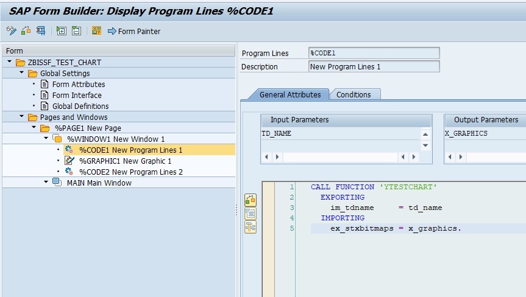Click the %PAGE1 New Page folder icon
The height and width of the screenshot is (297, 526).
click(x=44, y=128)
